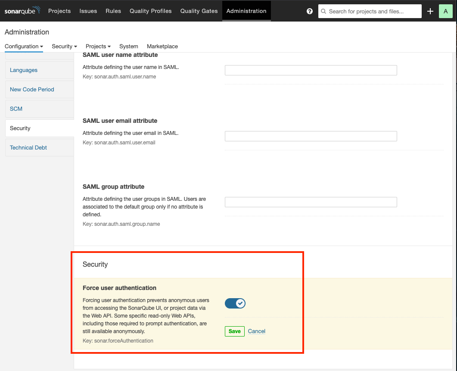Open the user avatar A menu
457x371 pixels.
445,11
